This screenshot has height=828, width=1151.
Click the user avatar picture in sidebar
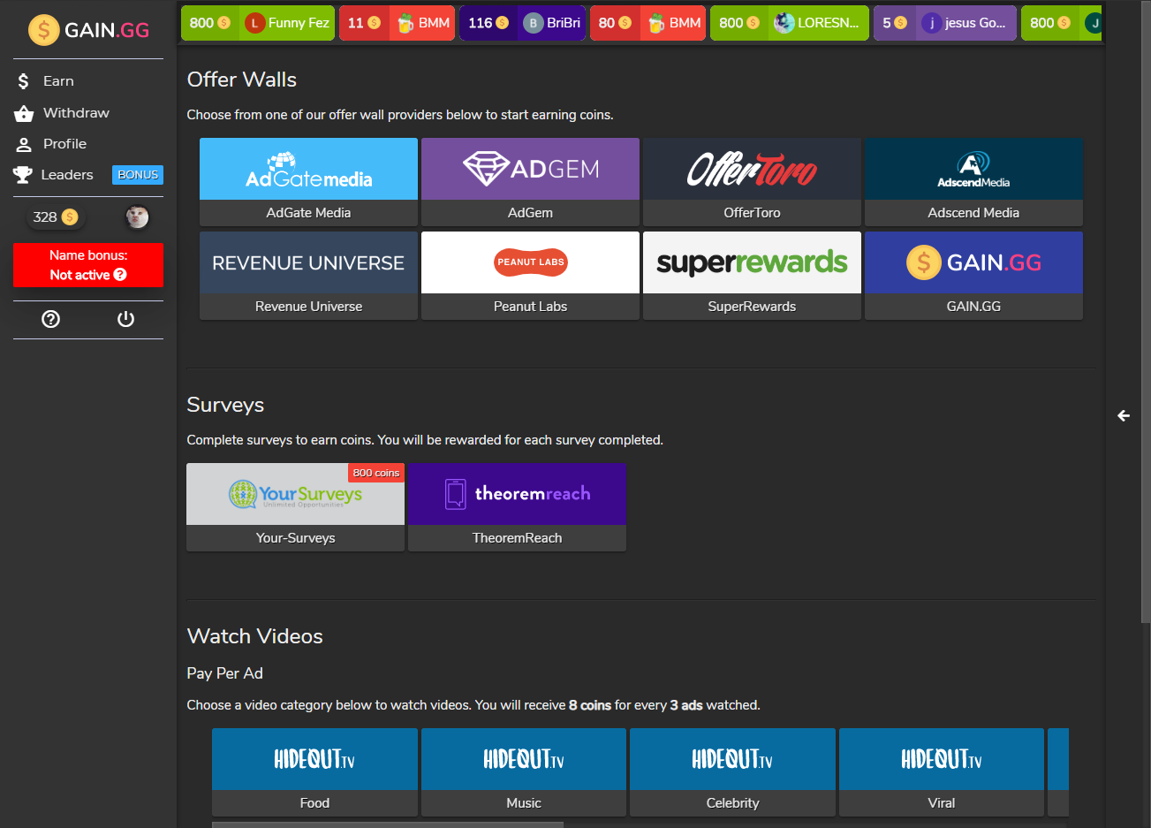[x=137, y=216]
